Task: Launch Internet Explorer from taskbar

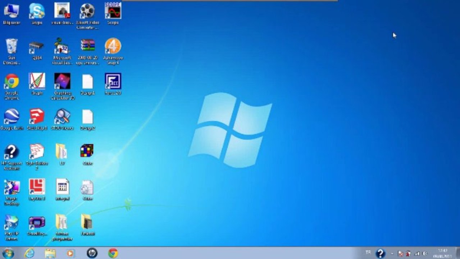Action: click(x=29, y=253)
